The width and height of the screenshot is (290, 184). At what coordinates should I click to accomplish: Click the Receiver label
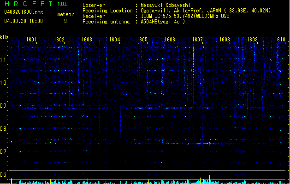pyautogui.click(x=94, y=16)
